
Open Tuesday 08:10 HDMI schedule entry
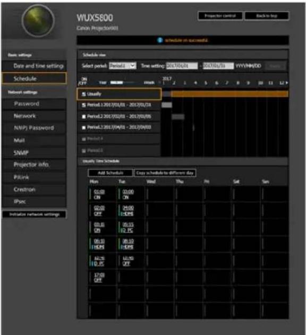pyautogui.click(x=127, y=244)
